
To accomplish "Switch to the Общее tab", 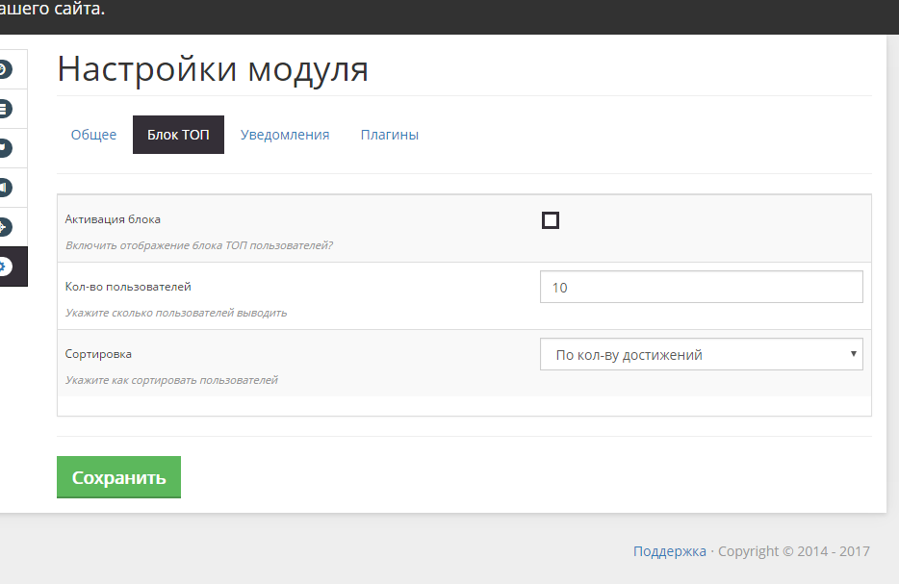I will (93, 135).
